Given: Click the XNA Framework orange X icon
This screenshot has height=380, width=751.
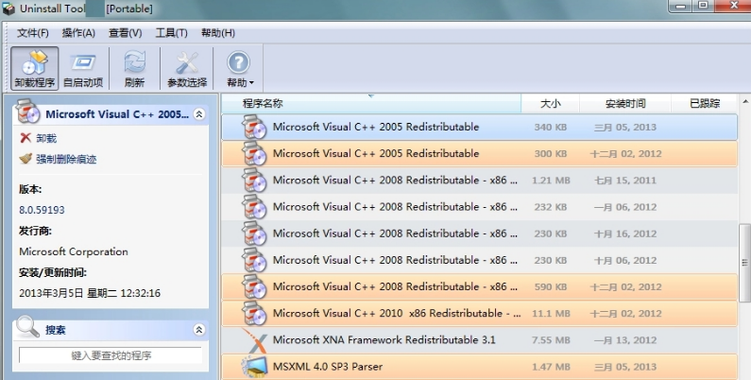Looking at the screenshot, I should coord(254,340).
